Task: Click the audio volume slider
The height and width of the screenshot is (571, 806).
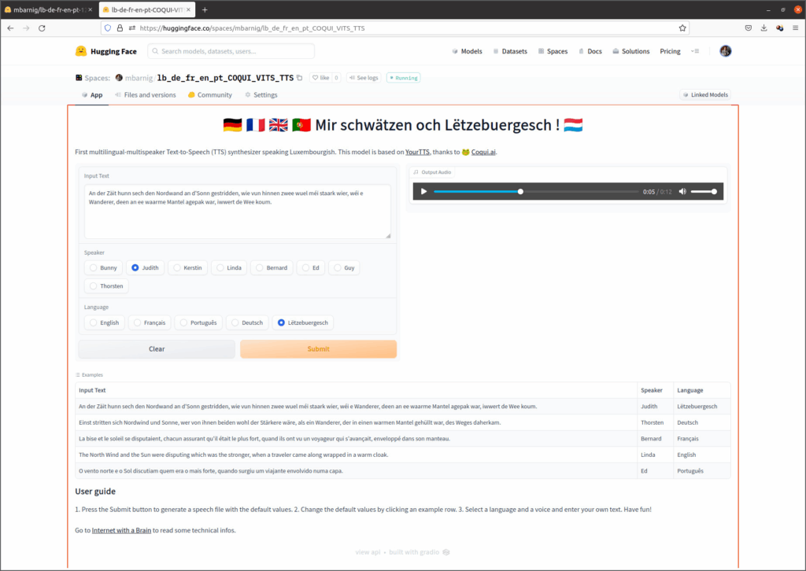Action: [703, 192]
